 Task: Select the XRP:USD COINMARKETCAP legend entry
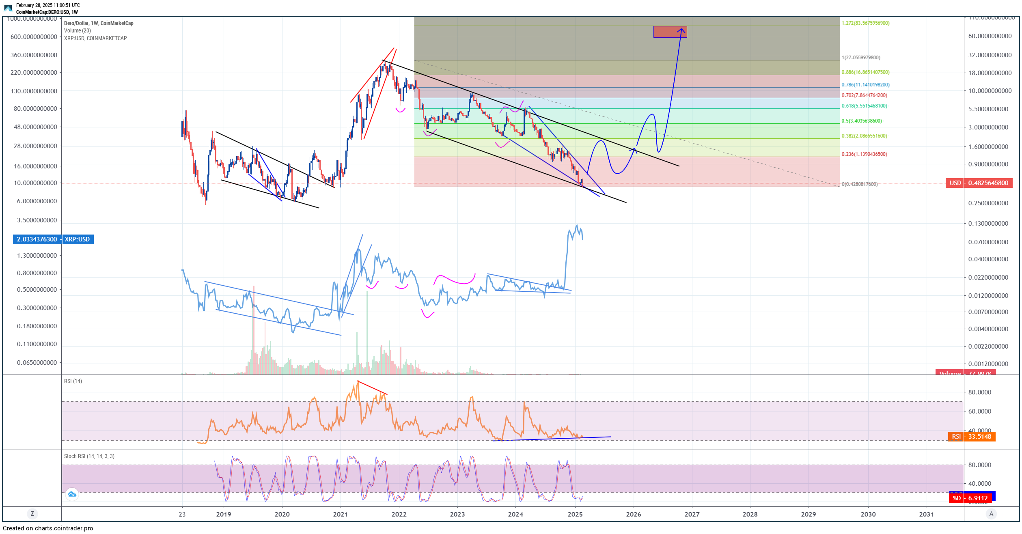(95, 38)
